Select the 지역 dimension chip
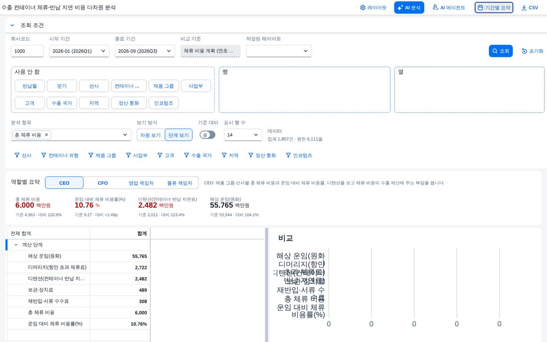The height and width of the screenshot is (342, 547). click(94, 103)
